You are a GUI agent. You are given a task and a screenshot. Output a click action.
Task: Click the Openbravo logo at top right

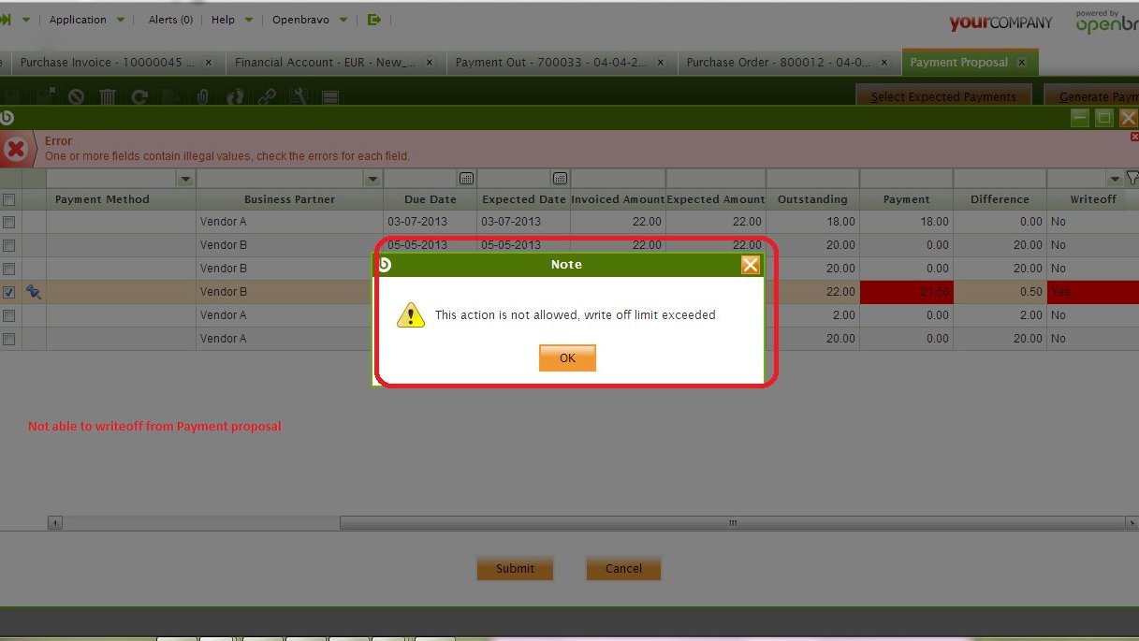click(1107, 22)
